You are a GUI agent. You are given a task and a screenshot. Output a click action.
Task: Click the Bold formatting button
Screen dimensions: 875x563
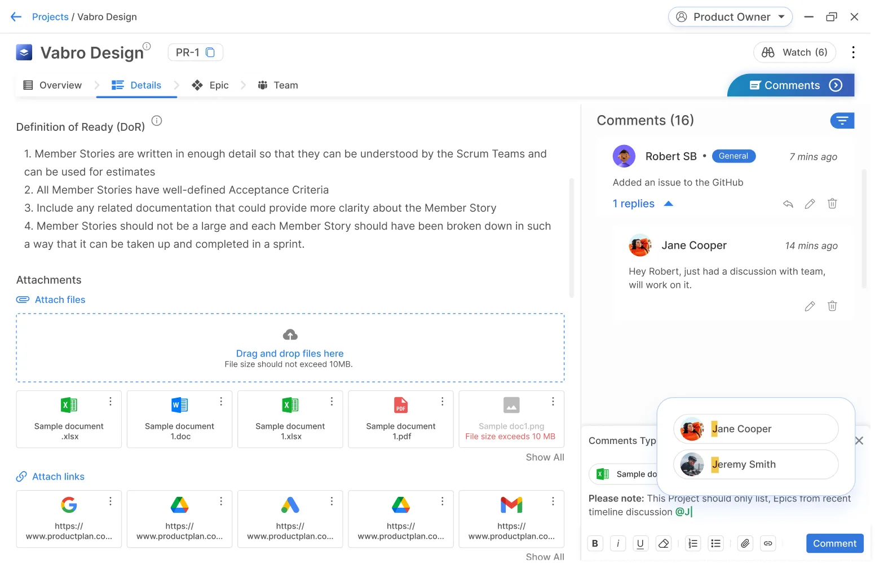[595, 543]
